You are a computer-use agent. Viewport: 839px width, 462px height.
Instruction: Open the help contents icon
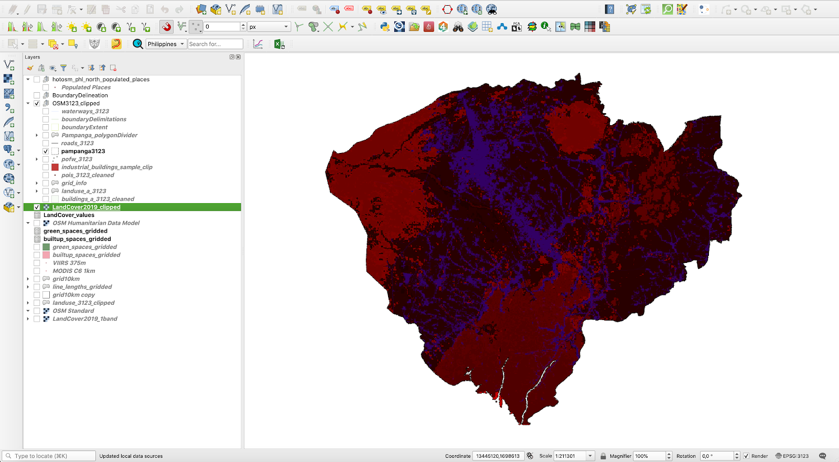(x=609, y=9)
